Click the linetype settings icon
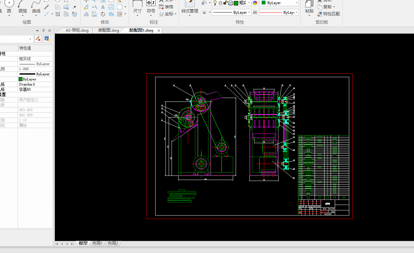This screenshot has height=253, width=414. (x=204, y=12)
